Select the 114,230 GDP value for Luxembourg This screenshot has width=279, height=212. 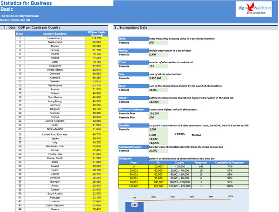click(x=97, y=38)
